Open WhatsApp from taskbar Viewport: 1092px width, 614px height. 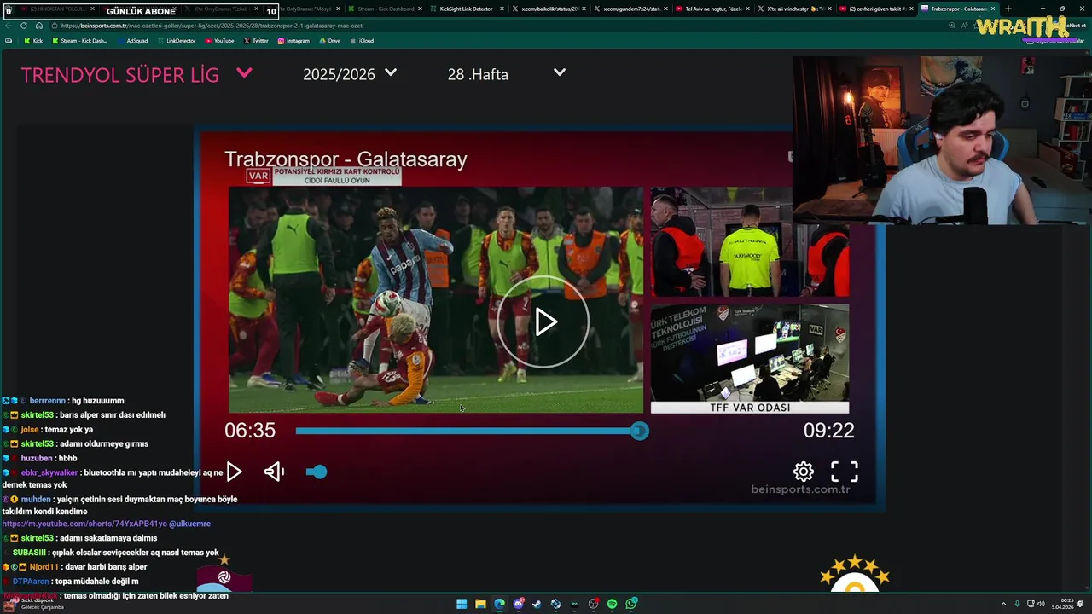[x=630, y=604]
